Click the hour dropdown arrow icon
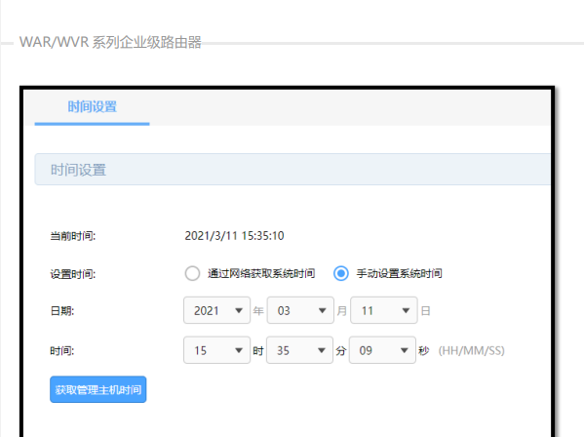 coord(239,350)
